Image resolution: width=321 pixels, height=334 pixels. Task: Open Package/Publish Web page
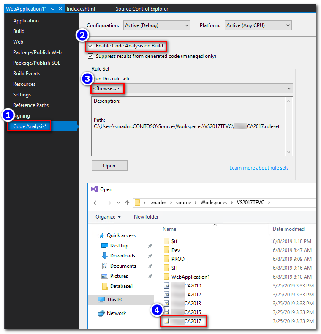click(x=37, y=52)
